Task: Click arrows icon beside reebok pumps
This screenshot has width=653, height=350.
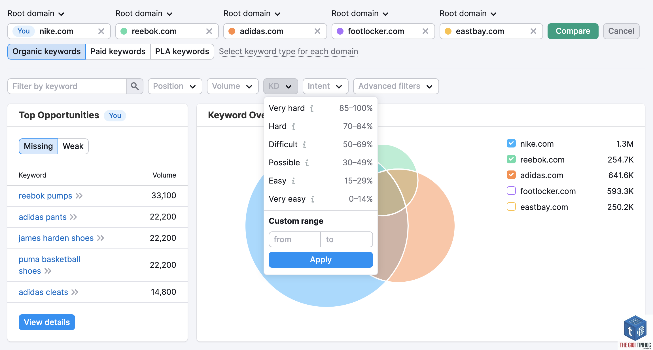Action: tap(79, 196)
